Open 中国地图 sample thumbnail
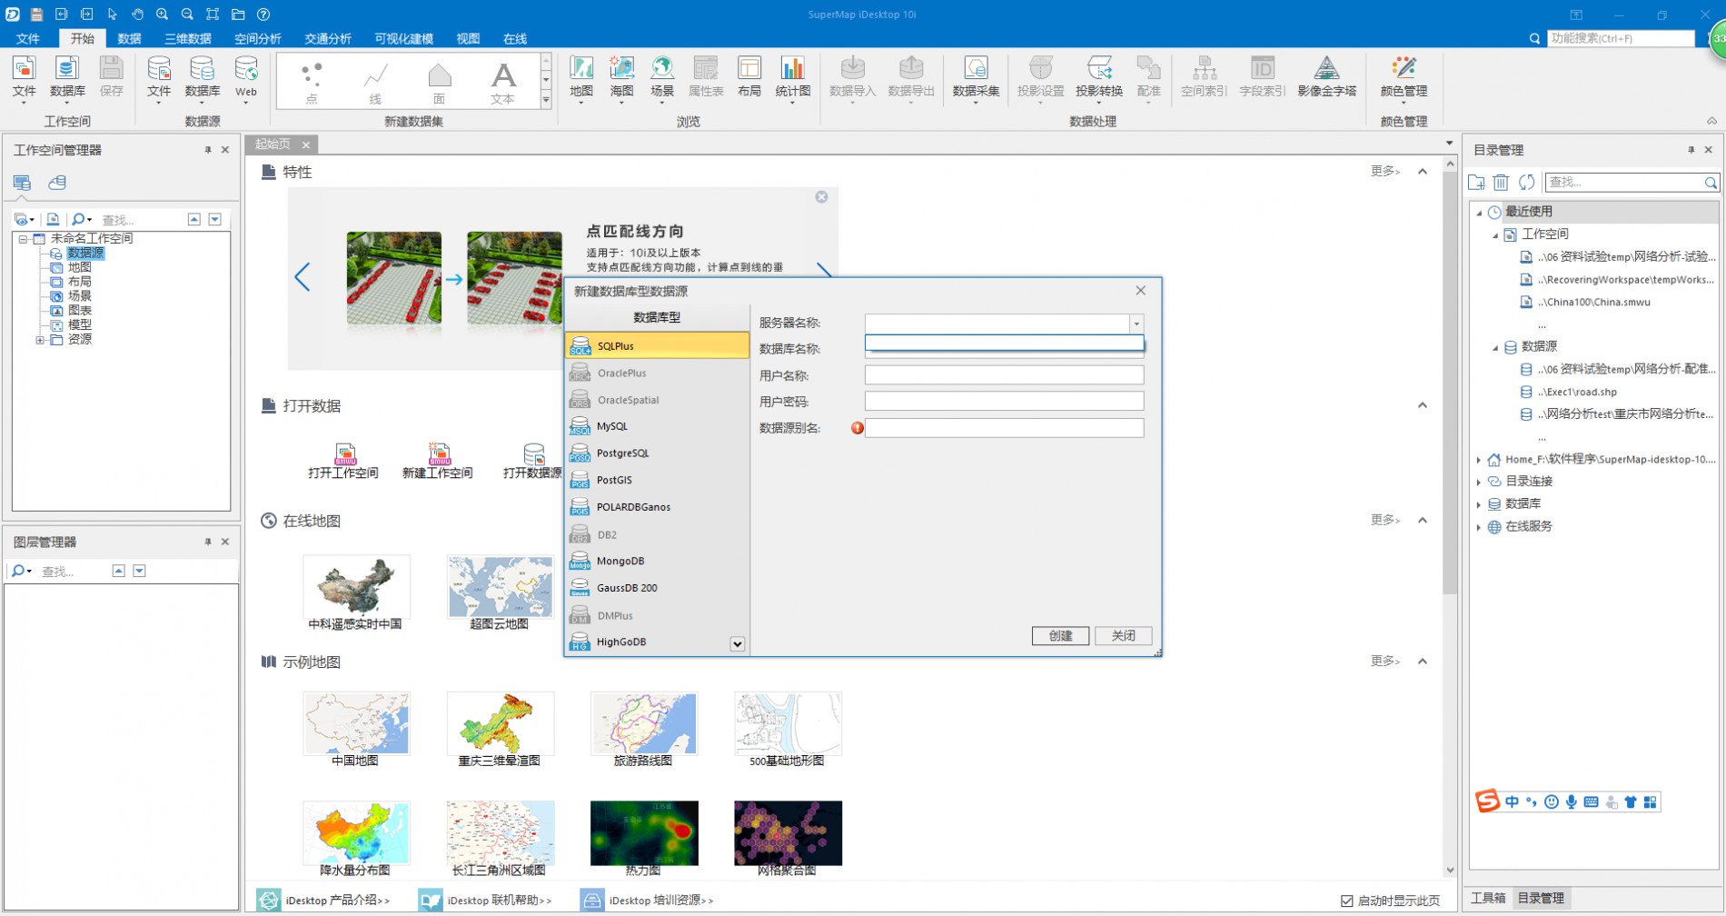 pyautogui.click(x=356, y=724)
